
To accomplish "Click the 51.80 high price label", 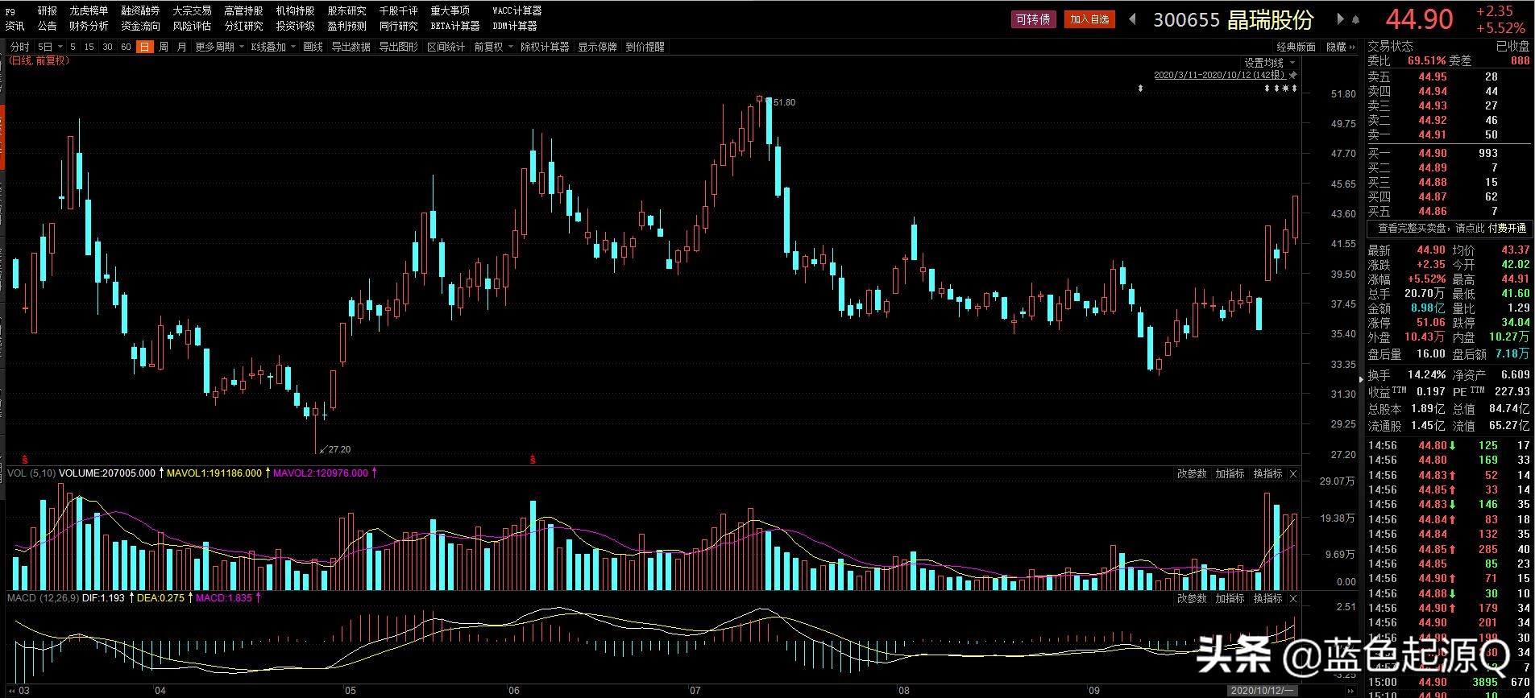I will (x=784, y=102).
